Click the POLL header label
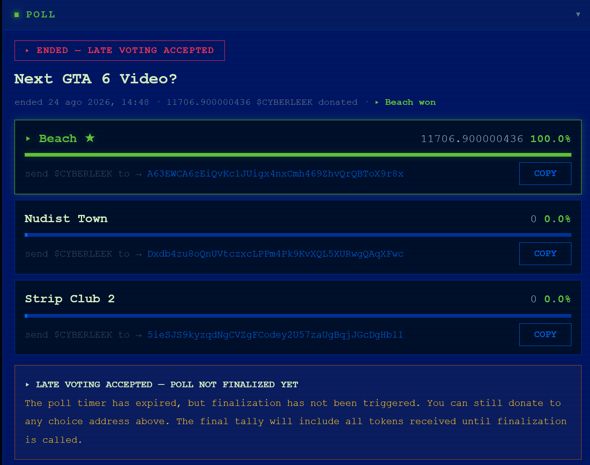The width and height of the screenshot is (590, 465). [40, 15]
